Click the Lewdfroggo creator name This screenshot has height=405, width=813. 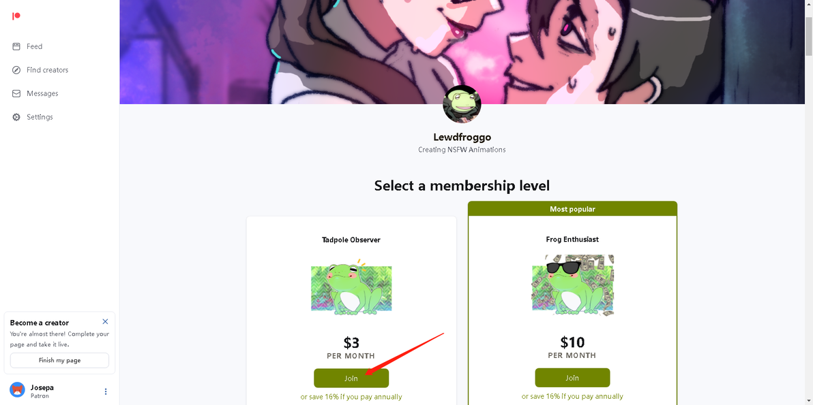click(x=462, y=137)
